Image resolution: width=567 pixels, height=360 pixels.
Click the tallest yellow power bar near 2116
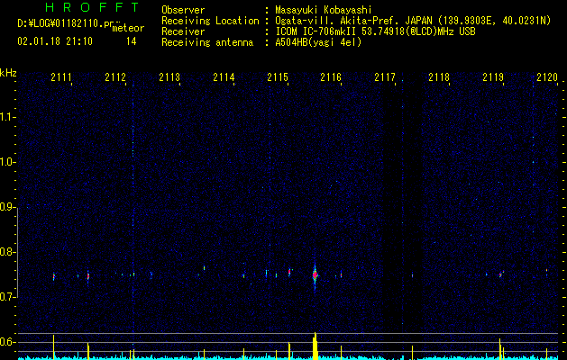point(315,346)
